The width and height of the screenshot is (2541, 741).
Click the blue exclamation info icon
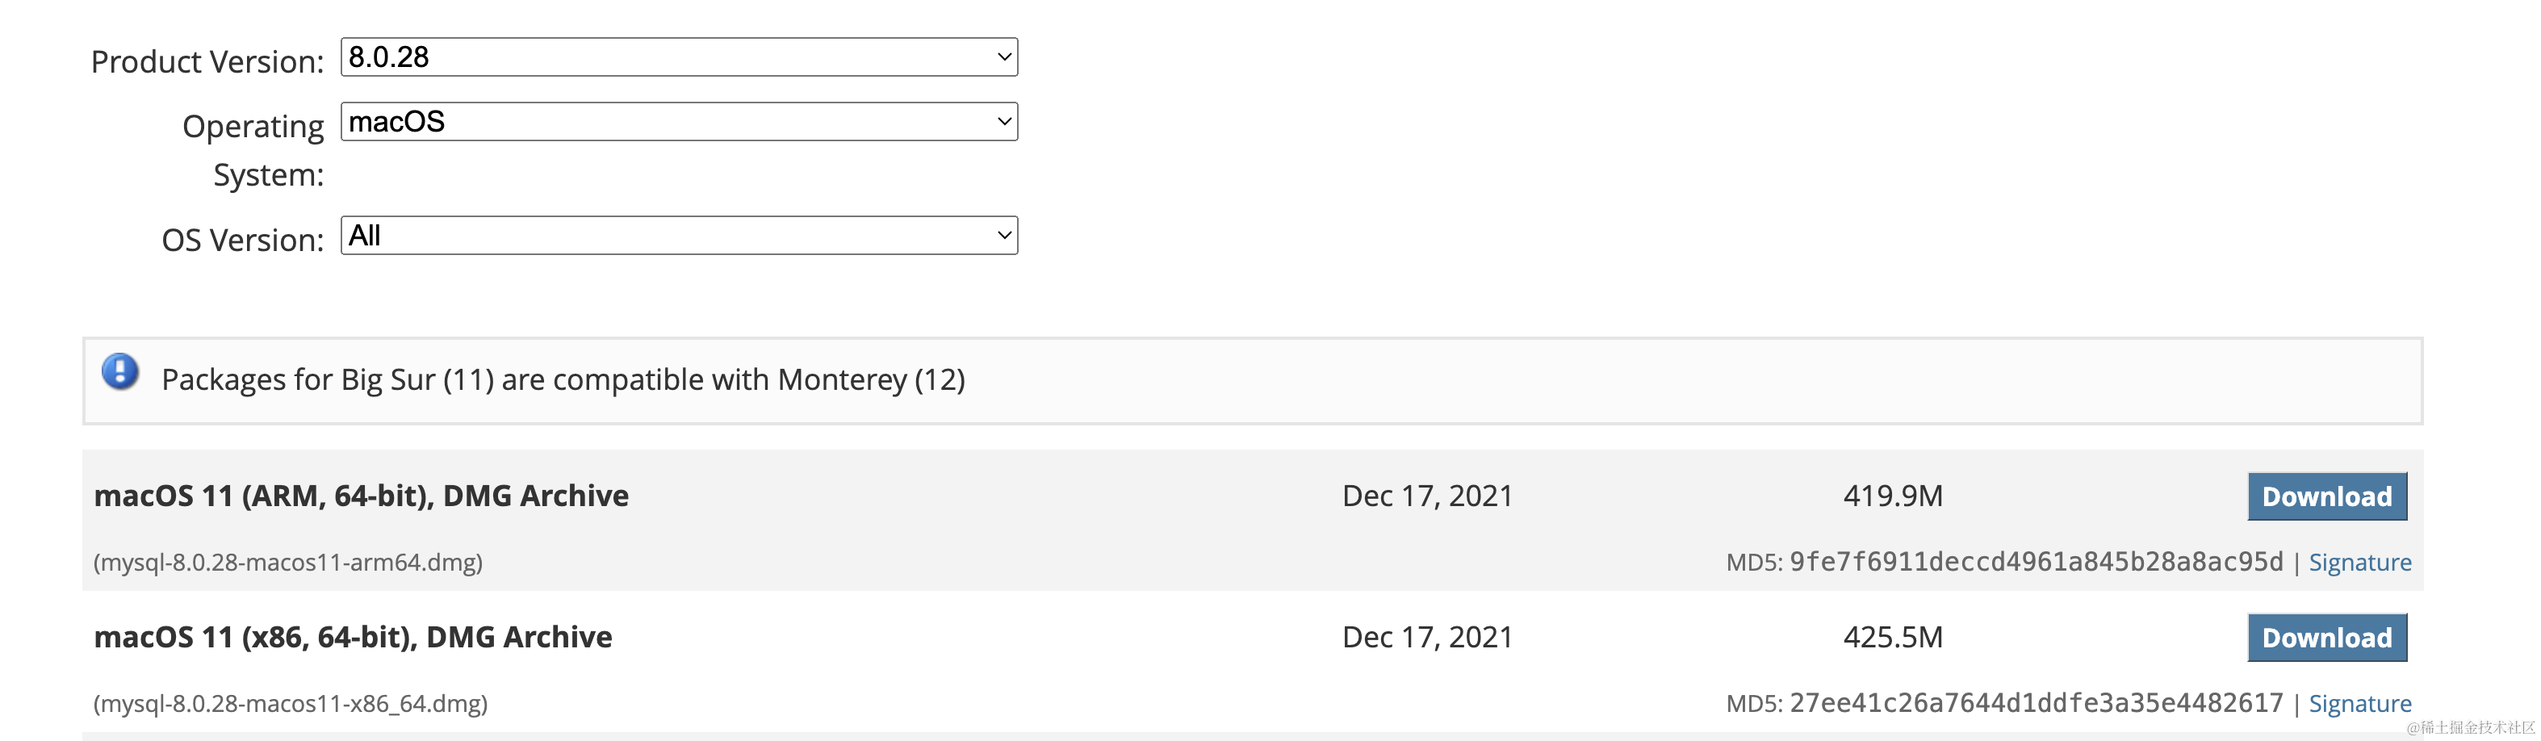(120, 372)
